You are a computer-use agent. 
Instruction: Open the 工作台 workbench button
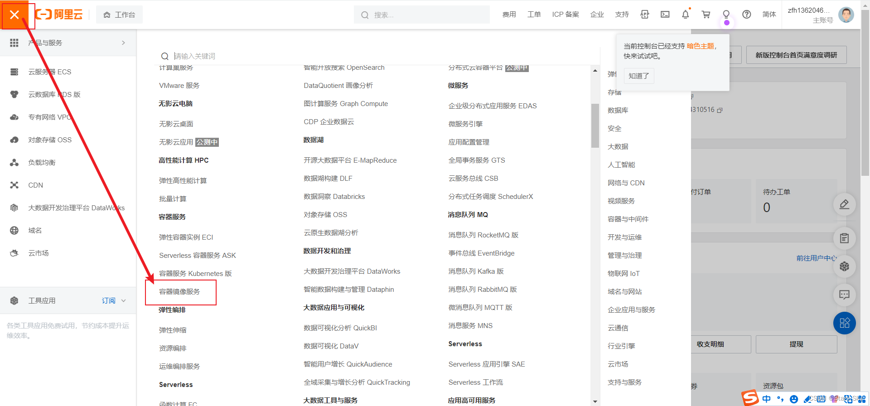pos(119,15)
